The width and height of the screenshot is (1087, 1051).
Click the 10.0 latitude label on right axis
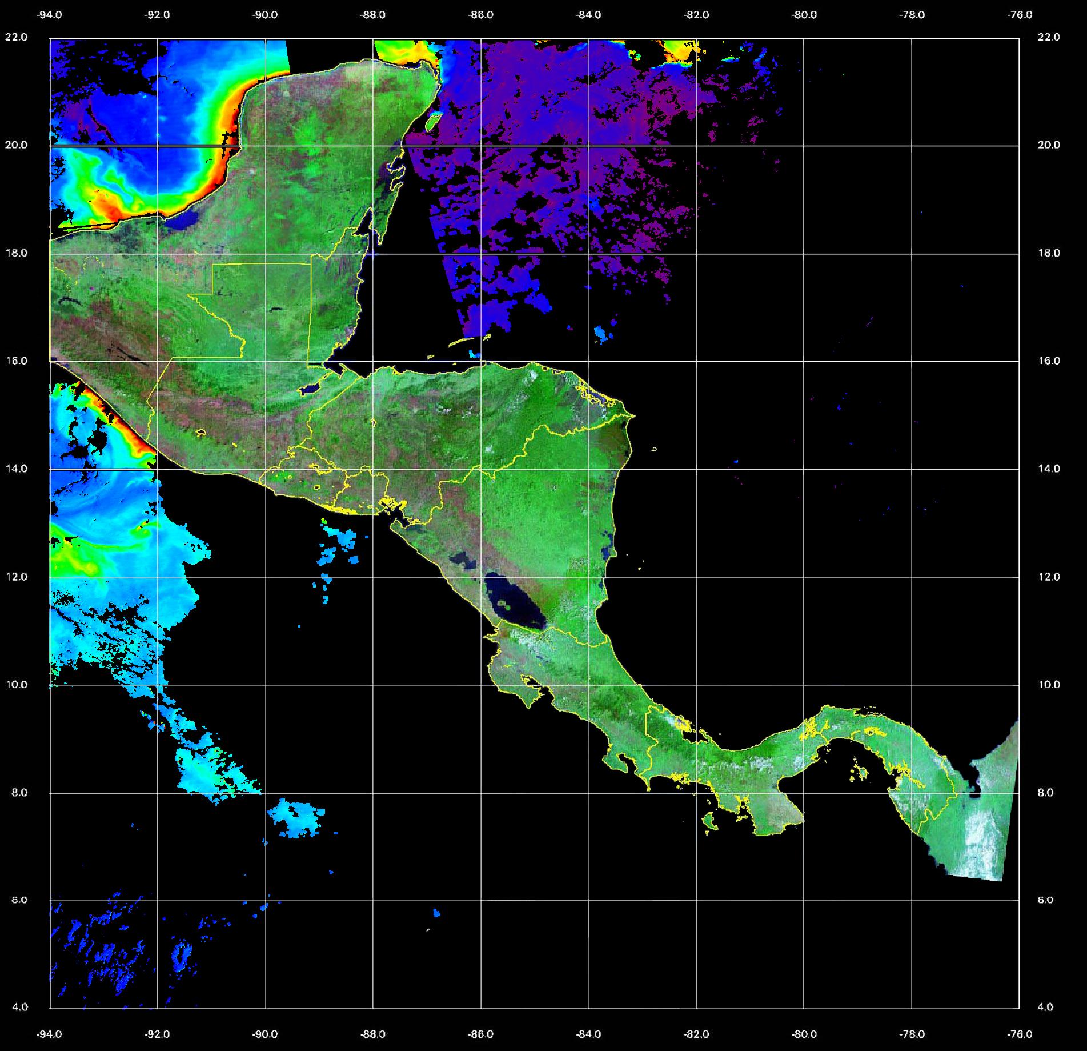pyautogui.click(x=1048, y=684)
